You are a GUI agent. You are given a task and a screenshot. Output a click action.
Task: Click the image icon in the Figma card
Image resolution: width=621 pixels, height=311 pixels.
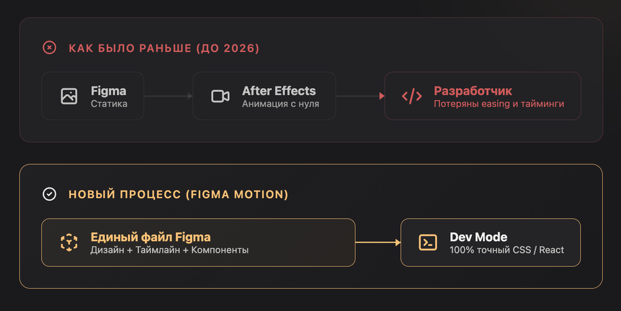click(x=69, y=96)
